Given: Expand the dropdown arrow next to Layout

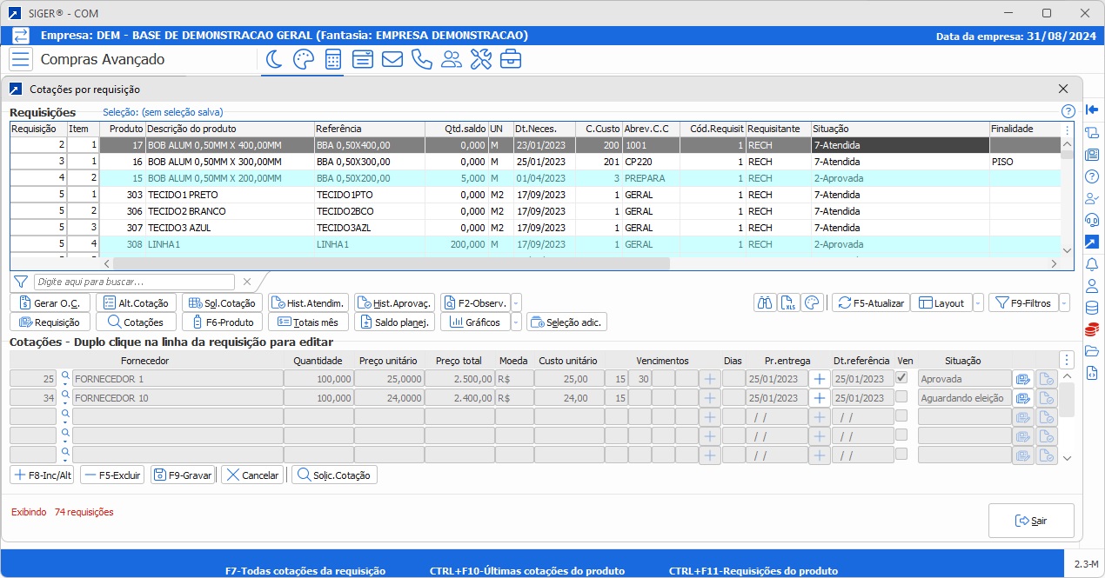Looking at the screenshot, I should click(978, 303).
